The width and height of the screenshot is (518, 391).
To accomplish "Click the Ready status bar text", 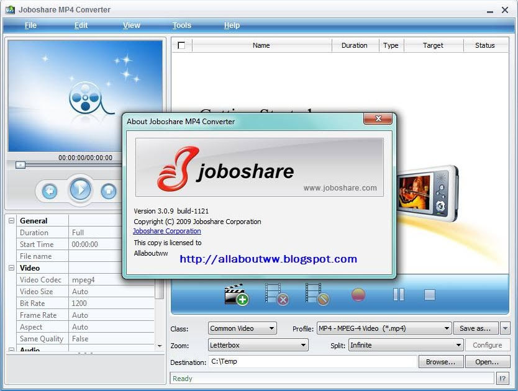I will (183, 379).
